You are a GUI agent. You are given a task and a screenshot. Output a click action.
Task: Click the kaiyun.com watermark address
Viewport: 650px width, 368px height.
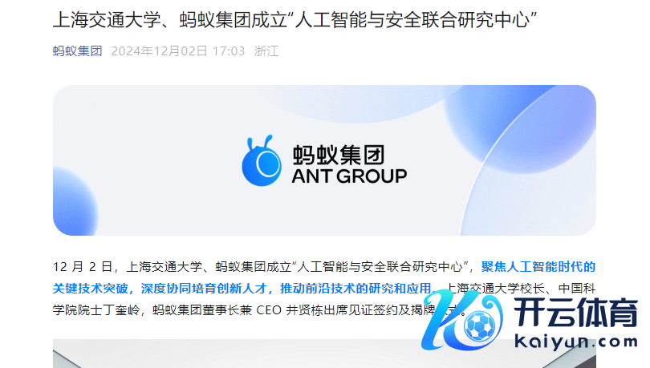pyautogui.click(x=576, y=342)
